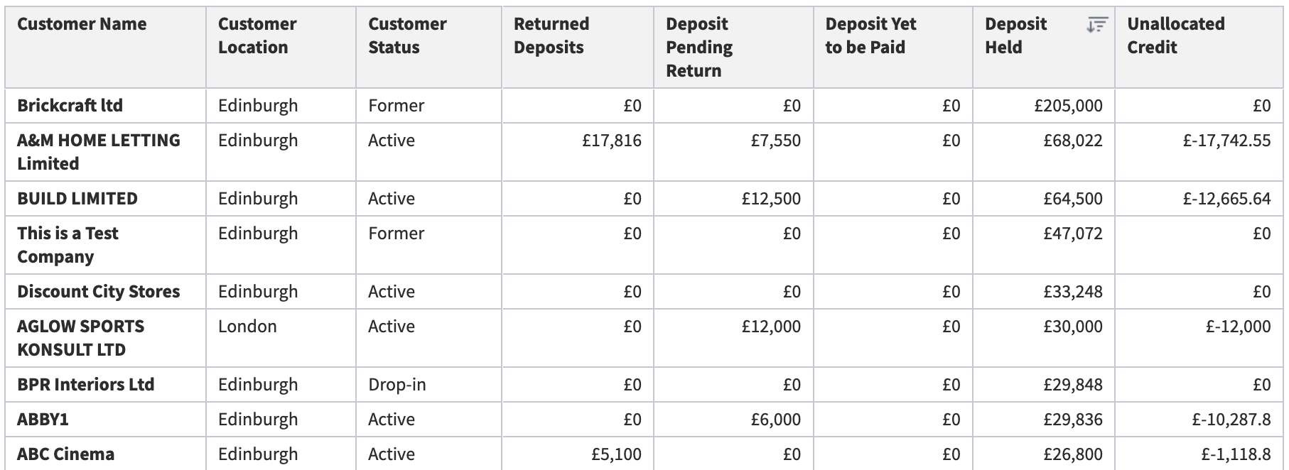Select BPR Interiors Ltd customer

[85, 384]
